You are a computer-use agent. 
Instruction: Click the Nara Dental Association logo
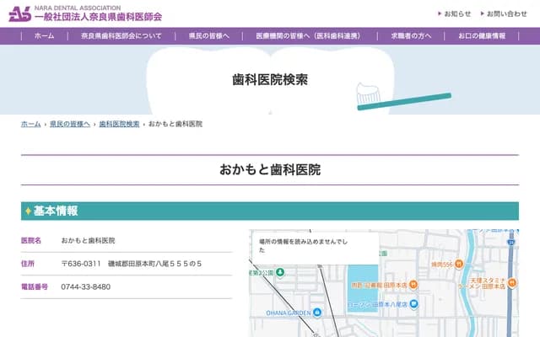tap(85, 13)
